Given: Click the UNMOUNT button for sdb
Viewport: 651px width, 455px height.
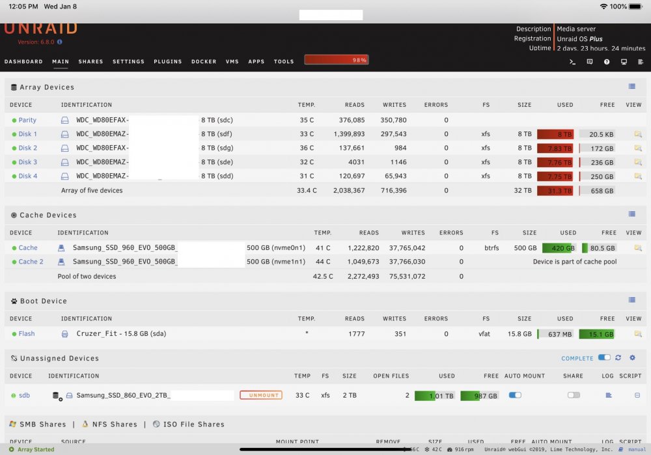Looking at the screenshot, I should 261,395.
